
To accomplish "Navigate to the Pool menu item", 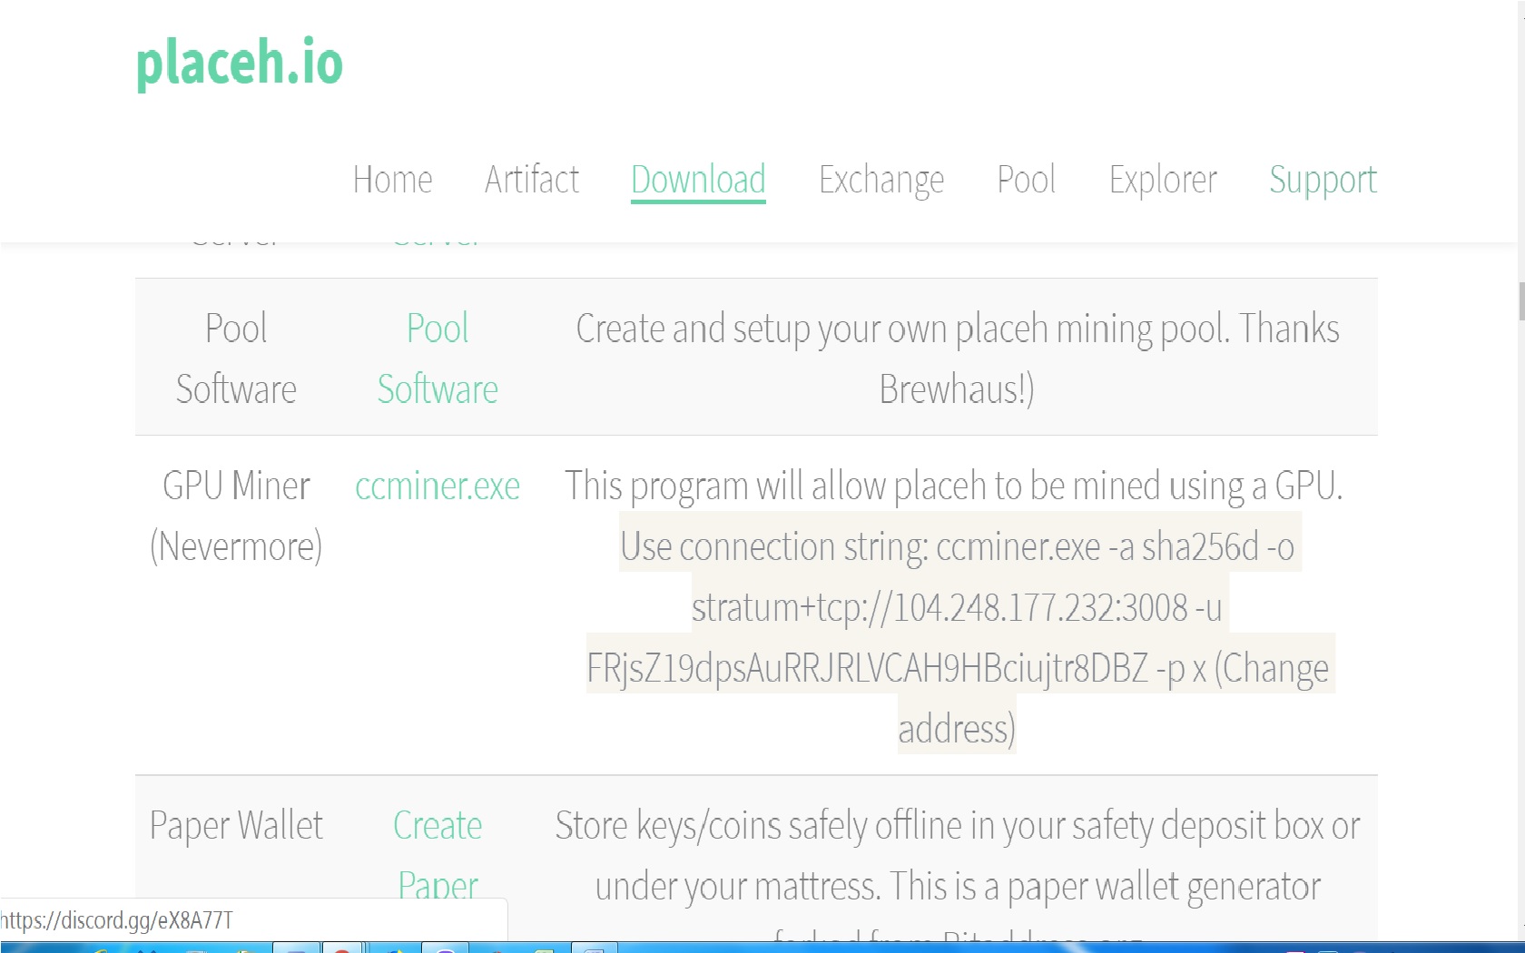I will click(x=1026, y=180).
